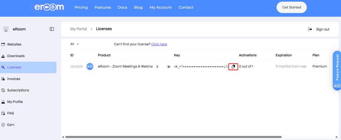Open Invoices from sidebar
Screen dimensions: 341x140
click(14, 79)
